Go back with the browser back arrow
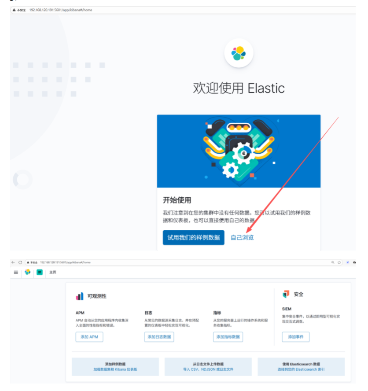This screenshot has height=391, width=368. coord(13,262)
